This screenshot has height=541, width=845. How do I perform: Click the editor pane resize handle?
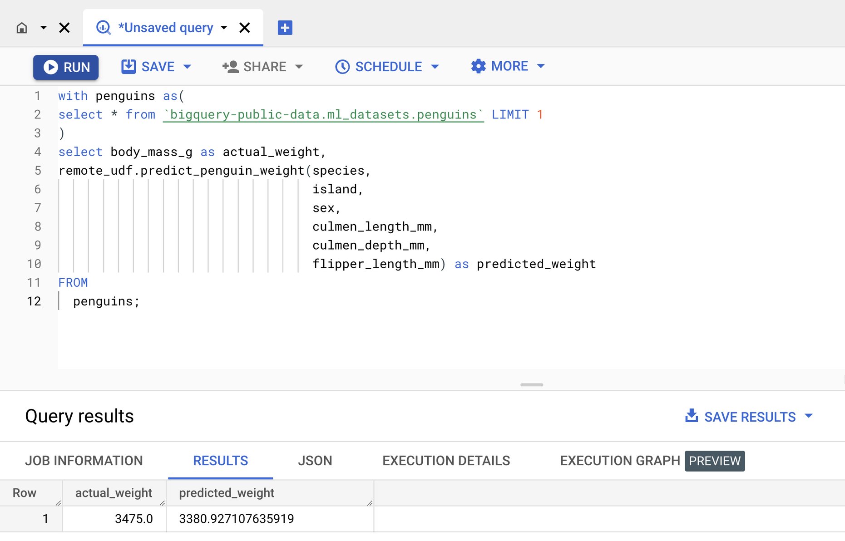532,384
